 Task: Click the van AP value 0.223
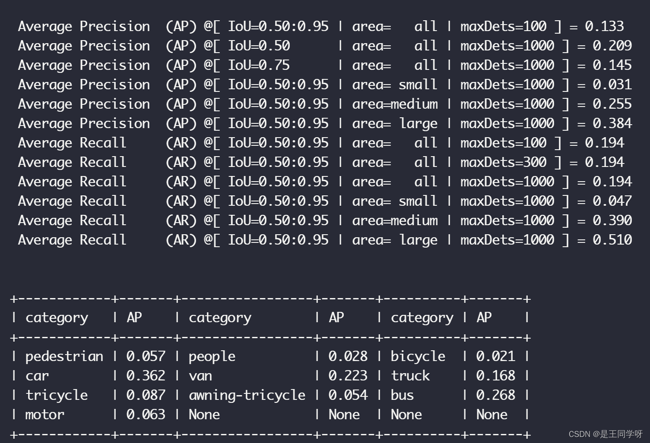tap(348, 376)
